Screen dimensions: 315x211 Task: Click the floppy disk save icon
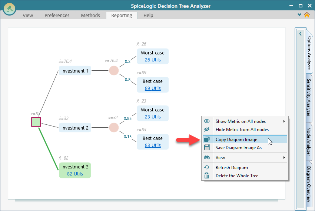207,148
